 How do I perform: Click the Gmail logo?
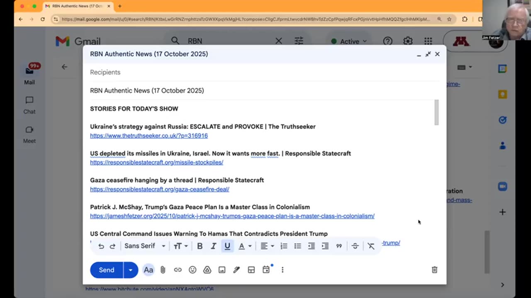[78, 41]
